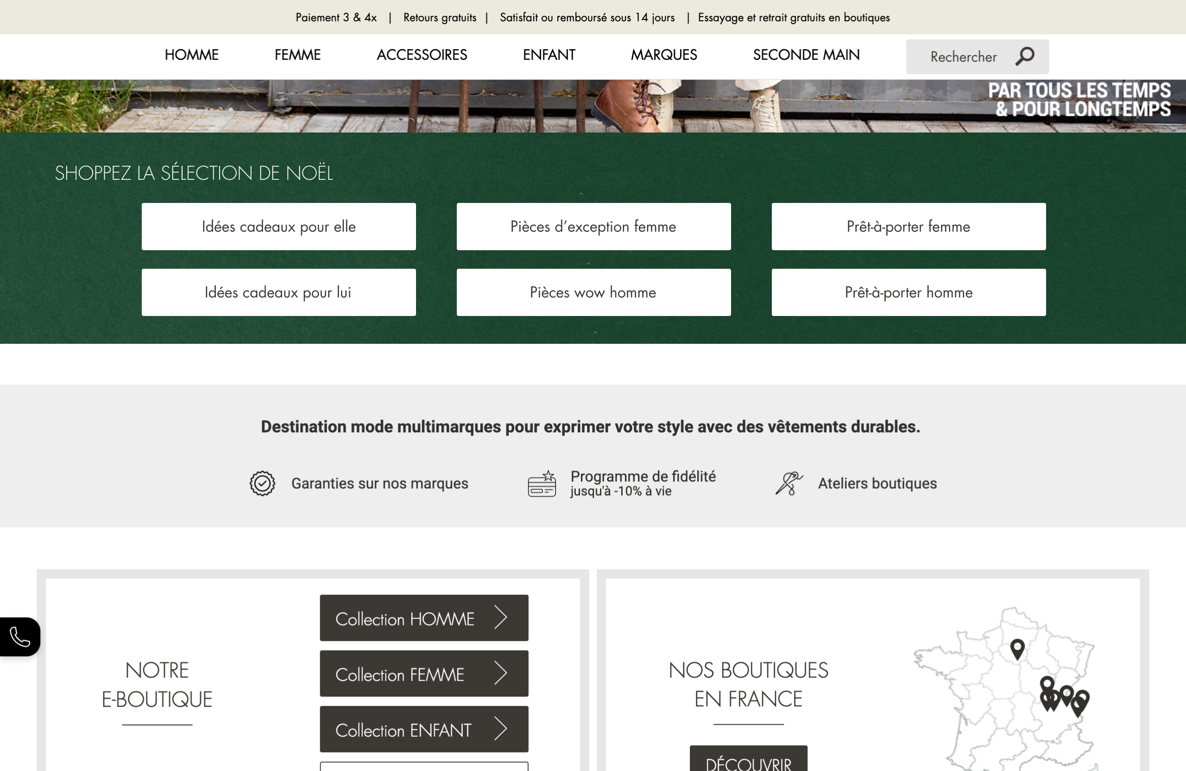Click the Collection HOMME arrow chevron
The height and width of the screenshot is (771, 1186).
point(500,618)
